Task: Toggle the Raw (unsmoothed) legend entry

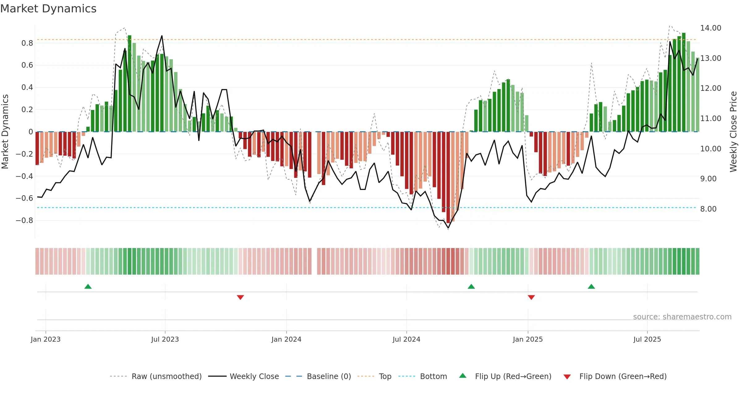Action: (x=156, y=376)
